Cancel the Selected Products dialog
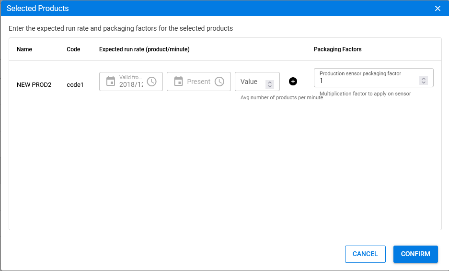 365,254
